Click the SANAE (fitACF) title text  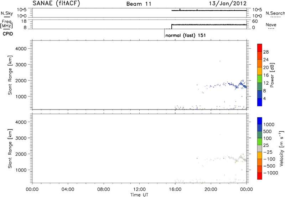tap(56, 4)
